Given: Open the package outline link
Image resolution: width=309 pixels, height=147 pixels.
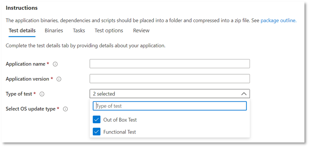Looking at the screenshot, I should click(x=279, y=20).
